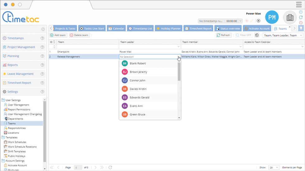Viewport: 305px width, 171px height.
Task: Sort the table by ID column
Action: [x=53, y=42]
